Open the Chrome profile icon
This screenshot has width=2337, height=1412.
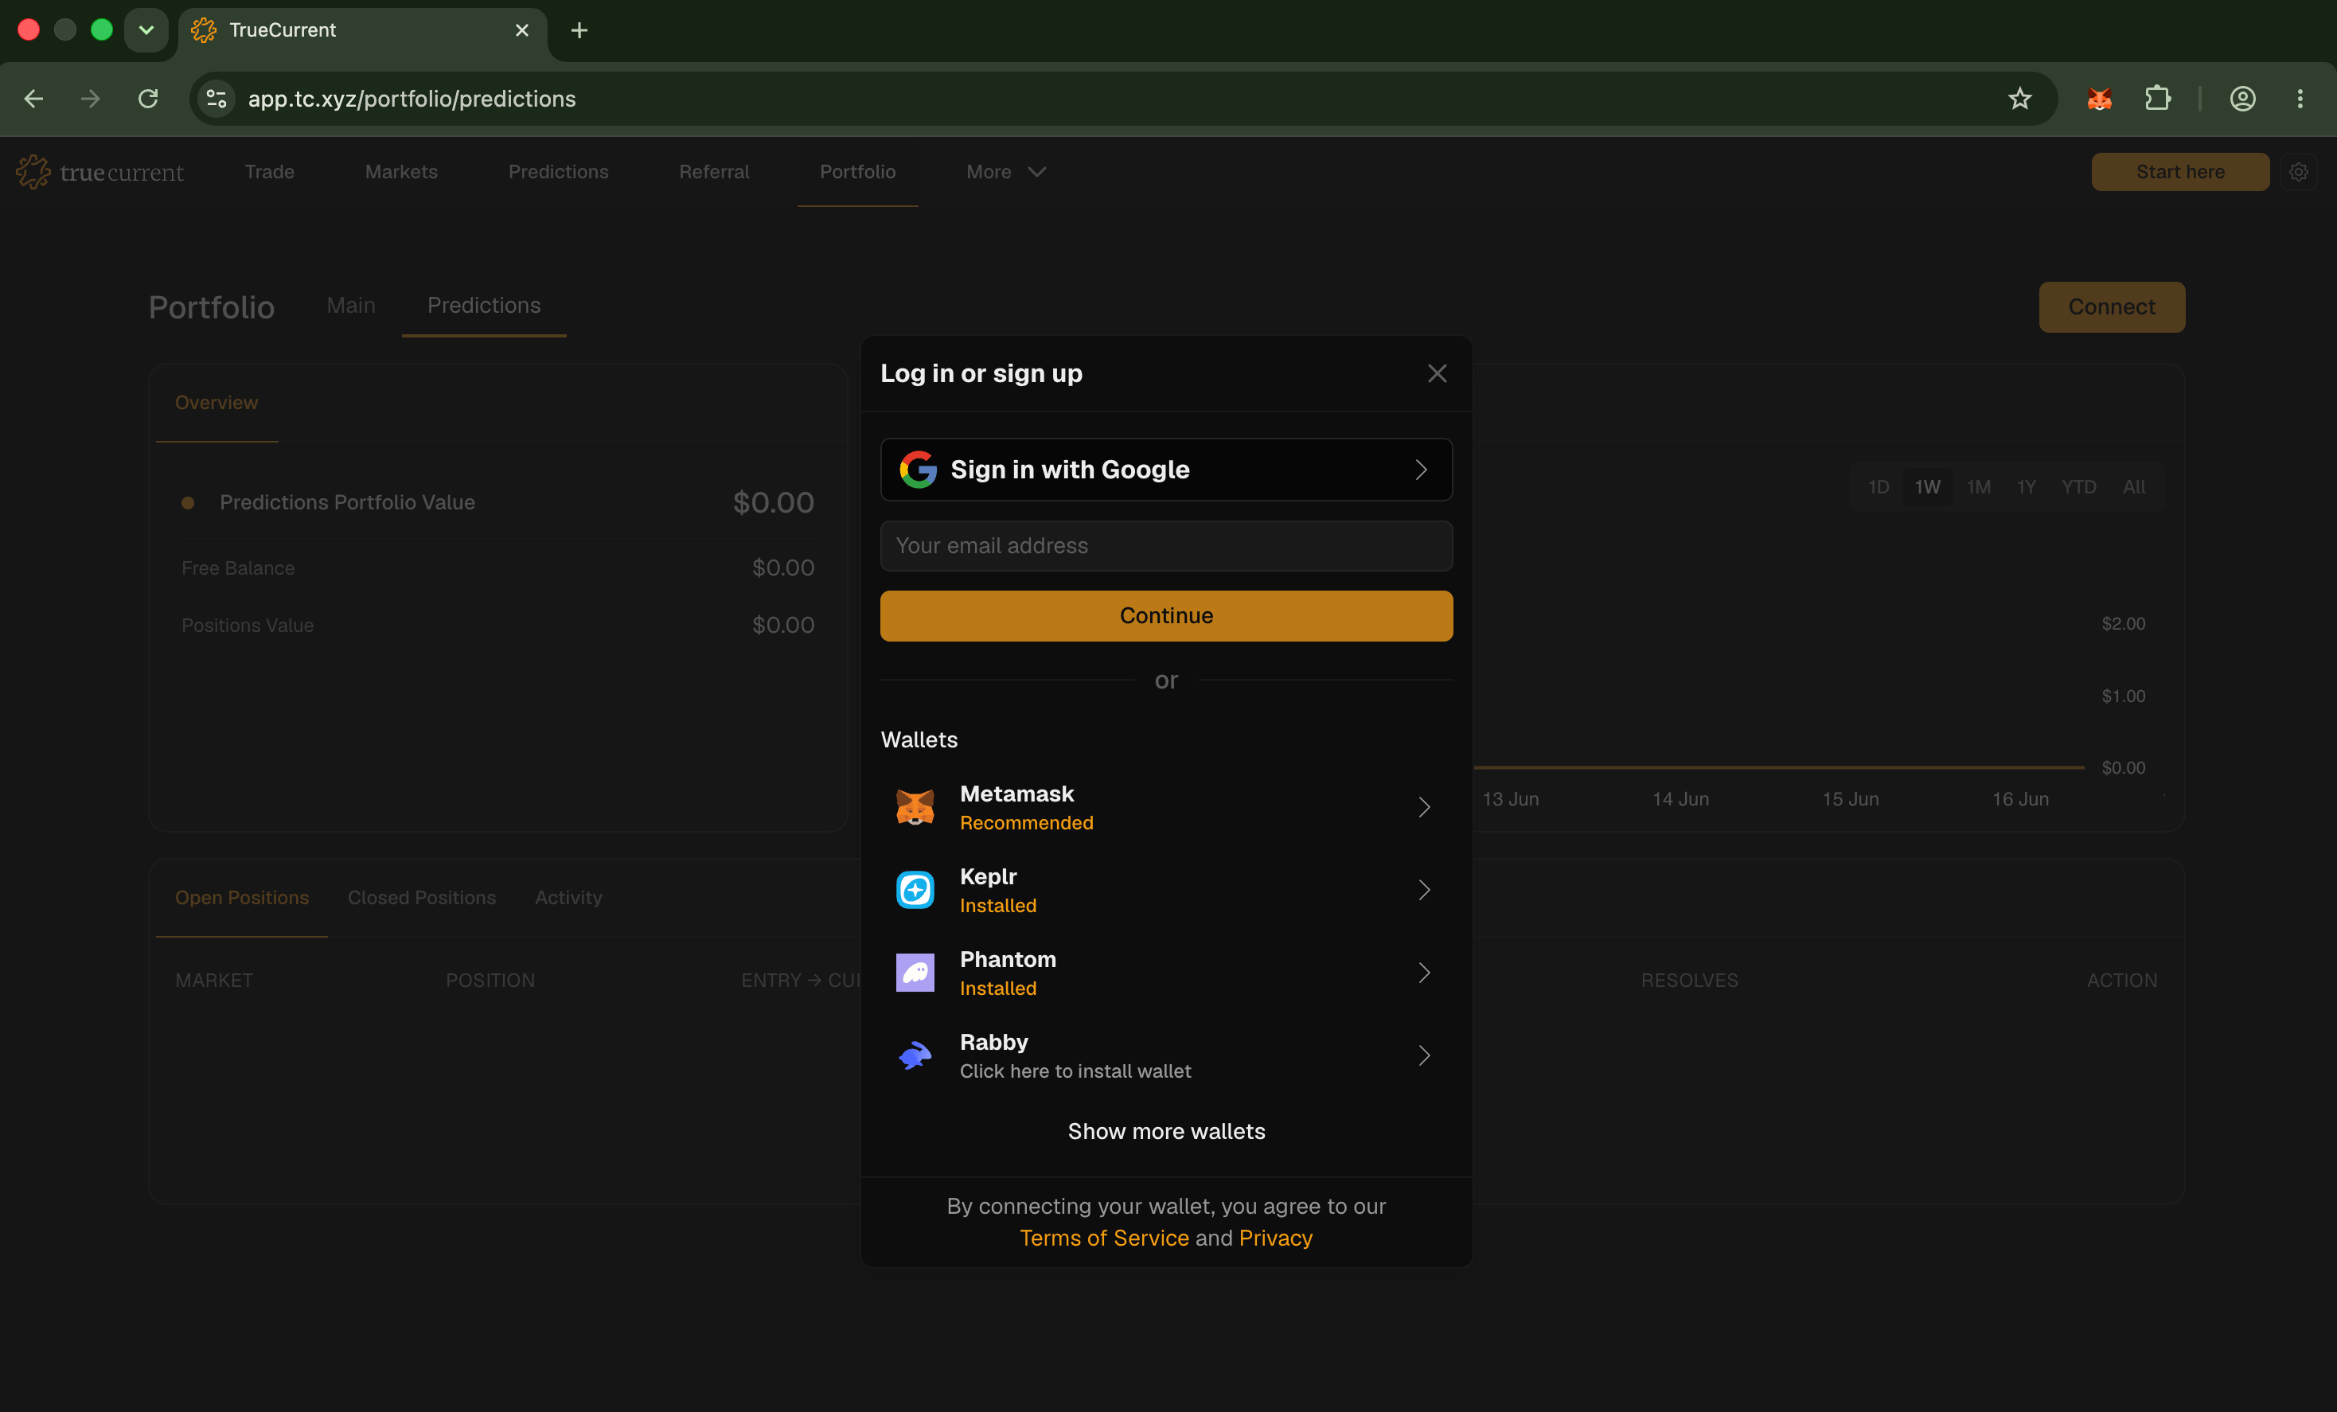pos(2242,99)
